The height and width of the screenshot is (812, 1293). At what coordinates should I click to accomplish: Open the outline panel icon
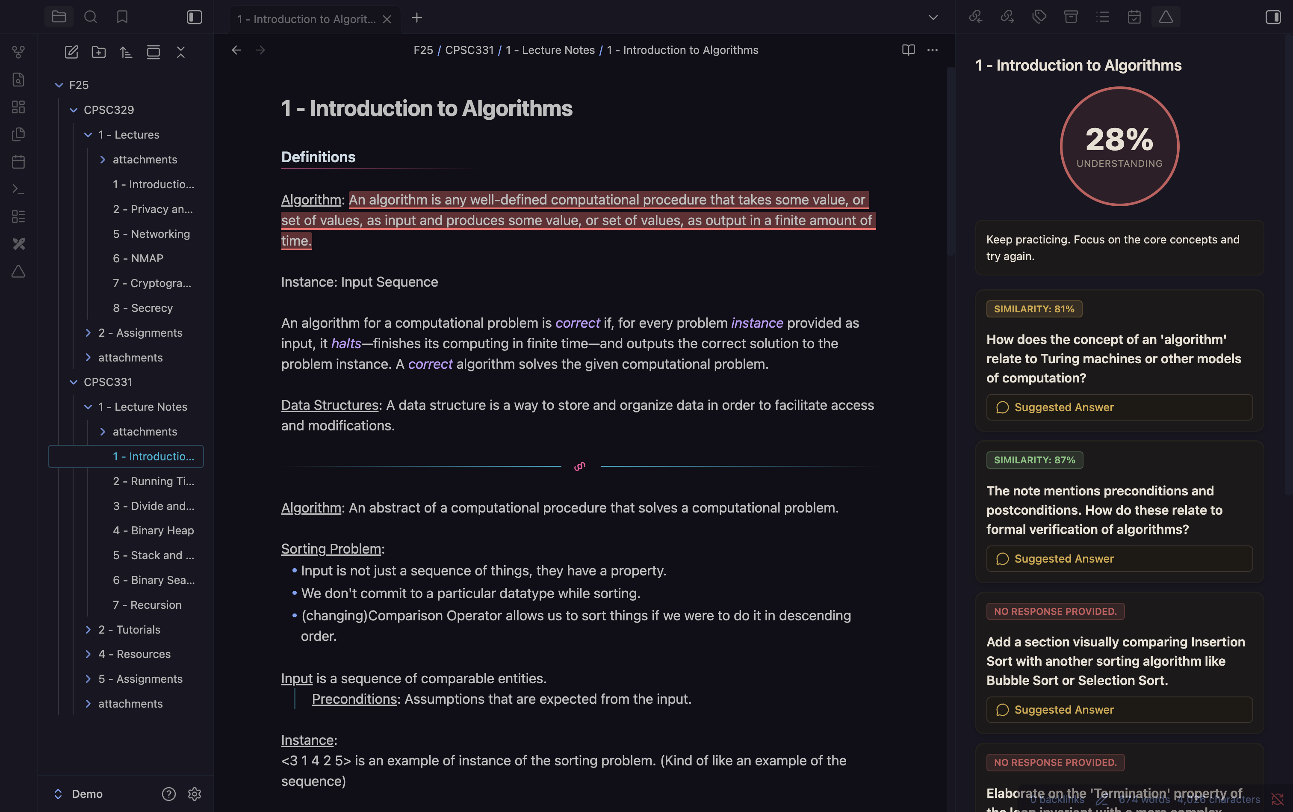(1102, 17)
